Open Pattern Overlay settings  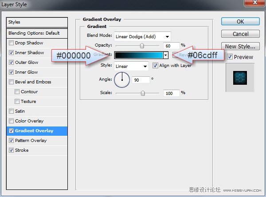[31, 141]
